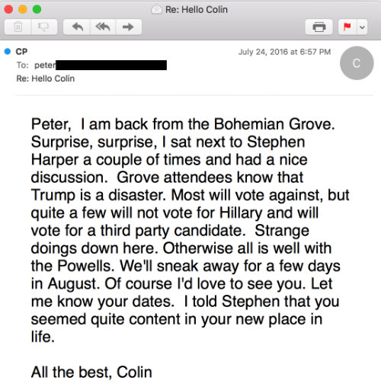Flag the message with red flag
The height and width of the screenshot is (387, 381).
coord(347,27)
